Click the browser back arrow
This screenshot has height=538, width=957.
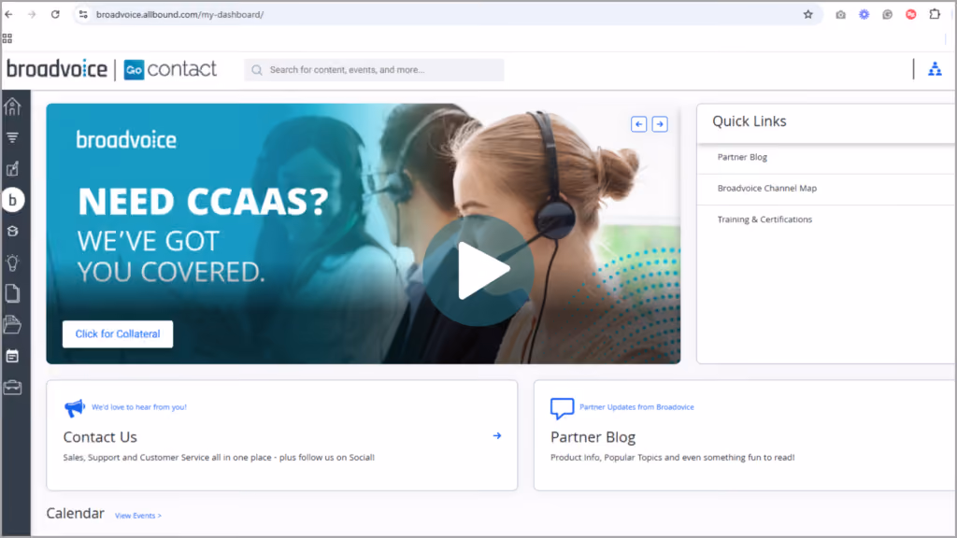point(9,15)
